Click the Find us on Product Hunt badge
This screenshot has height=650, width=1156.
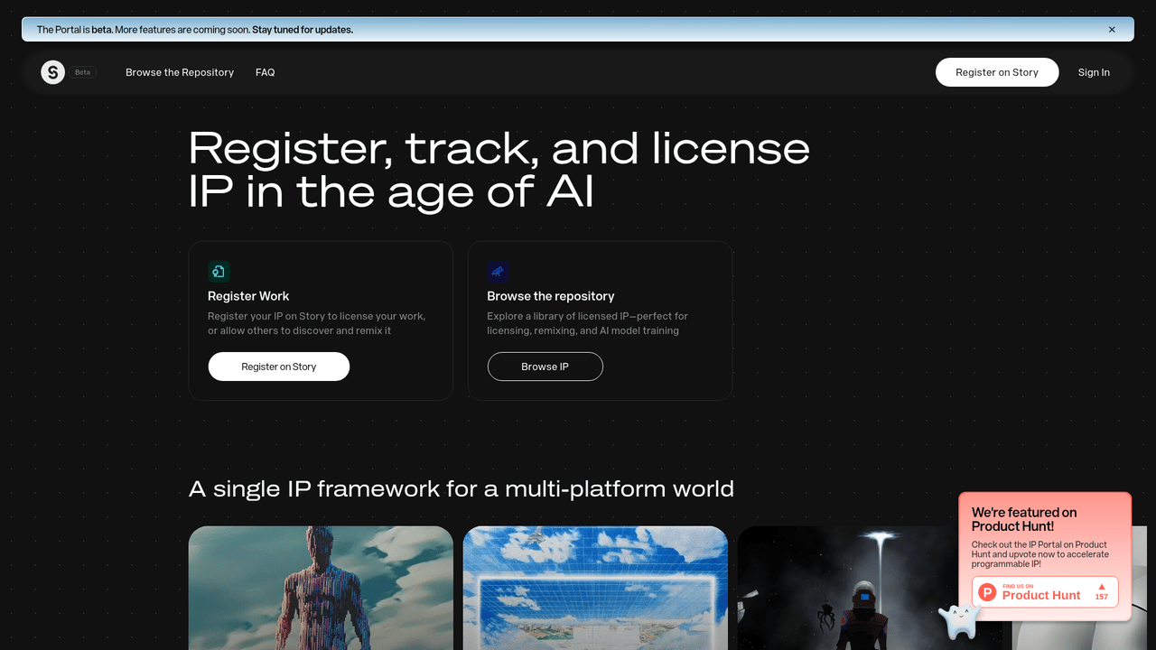click(x=1045, y=592)
